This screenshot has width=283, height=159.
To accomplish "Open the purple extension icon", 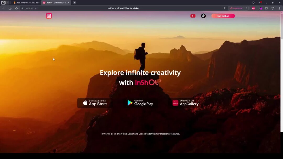I will pyautogui.click(x=261, y=8).
